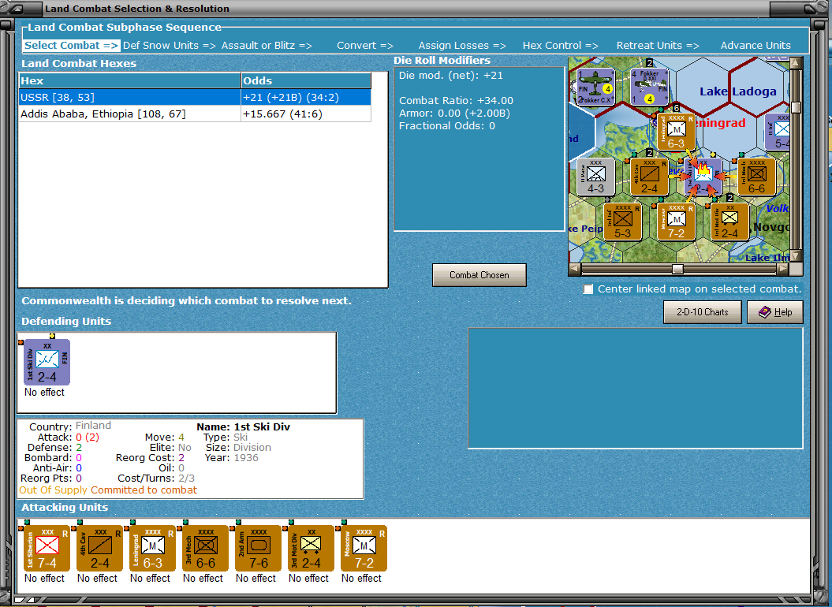Open the 2-D-10 Charts window
This screenshot has height=607, width=832.
702,311
